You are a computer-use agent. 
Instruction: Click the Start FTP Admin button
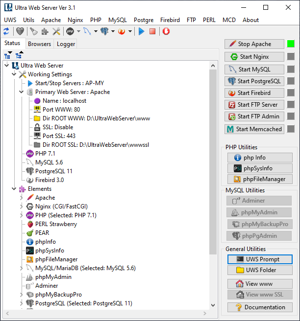254,116
